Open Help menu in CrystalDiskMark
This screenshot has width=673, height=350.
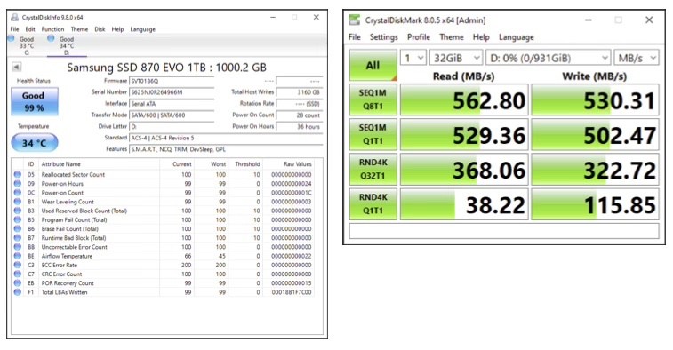pos(481,37)
